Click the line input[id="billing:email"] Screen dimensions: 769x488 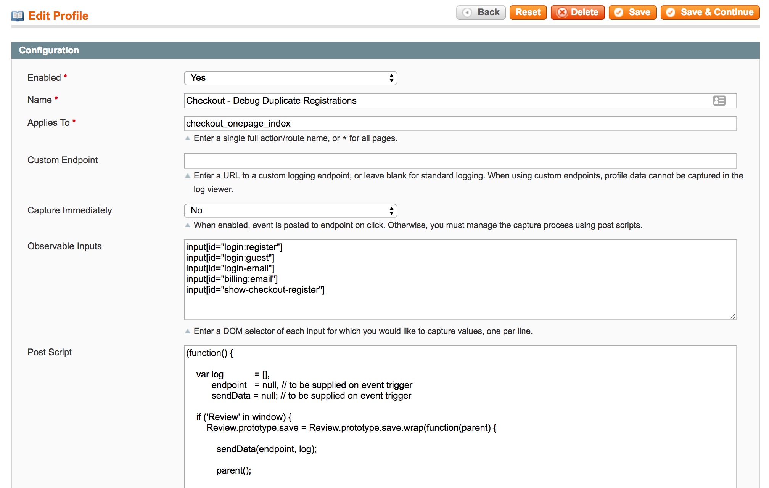[x=232, y=279]
